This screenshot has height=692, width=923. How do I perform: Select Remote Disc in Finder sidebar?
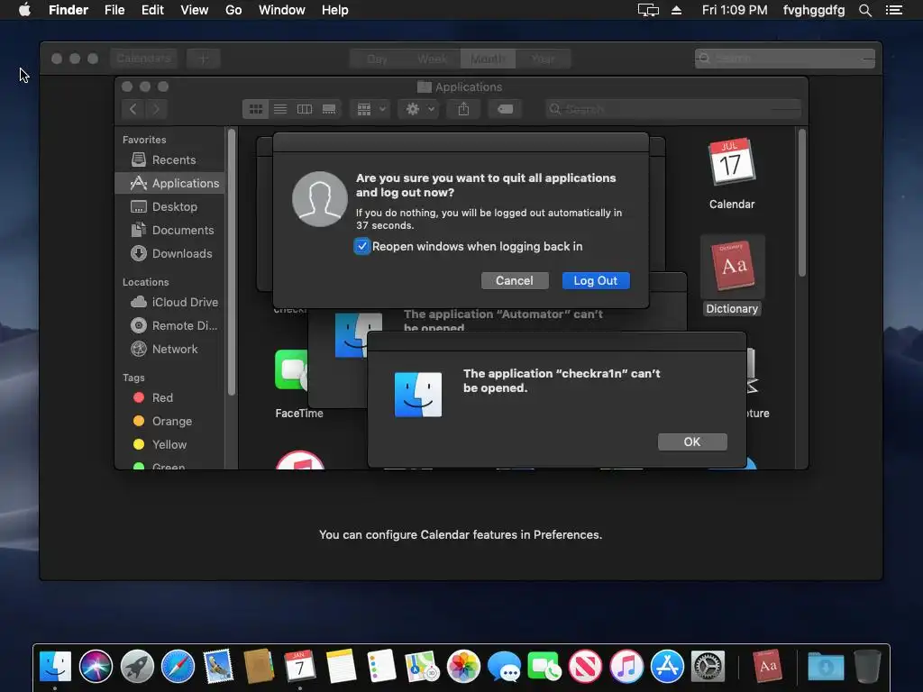point(170,325)
